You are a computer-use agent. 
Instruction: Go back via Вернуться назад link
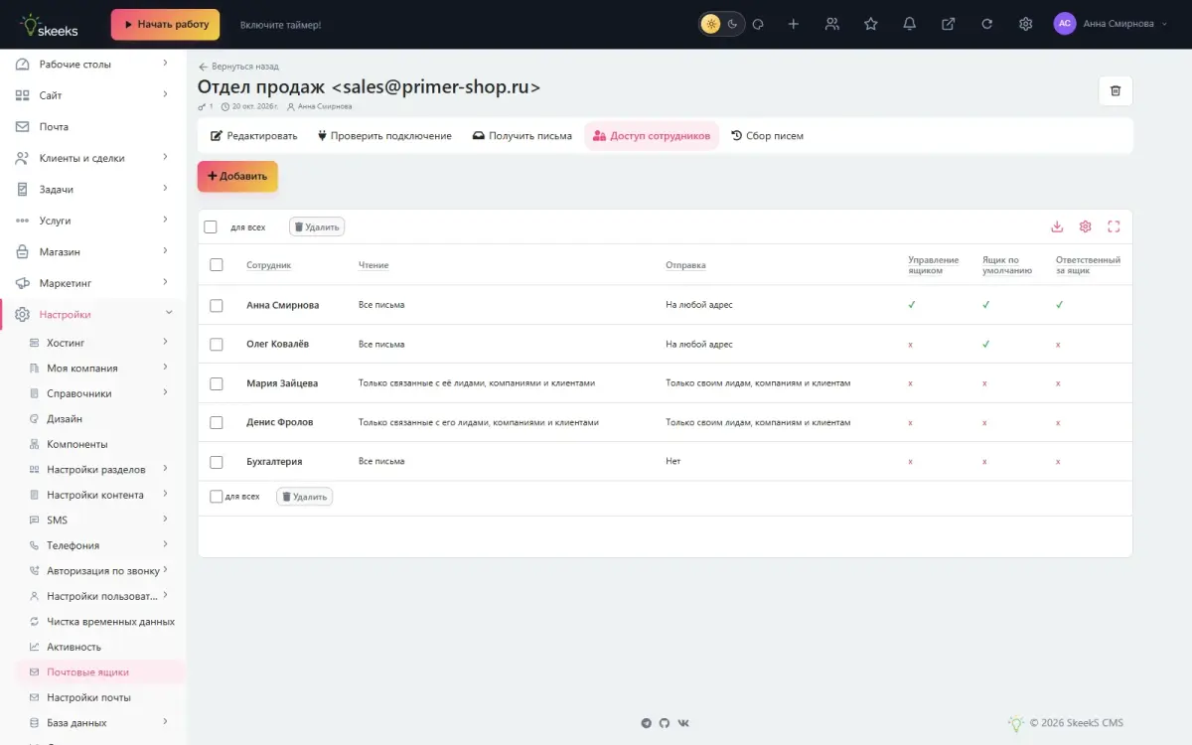[x=238, y=67]
